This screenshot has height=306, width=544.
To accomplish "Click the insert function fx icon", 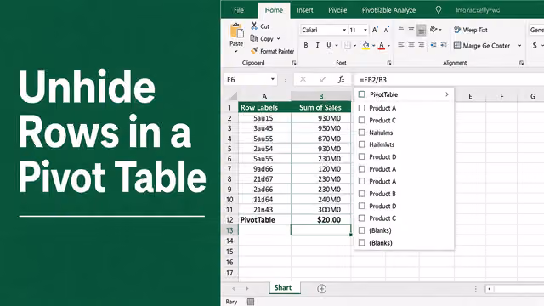I will pyautogui.click(x=342, y=79).
